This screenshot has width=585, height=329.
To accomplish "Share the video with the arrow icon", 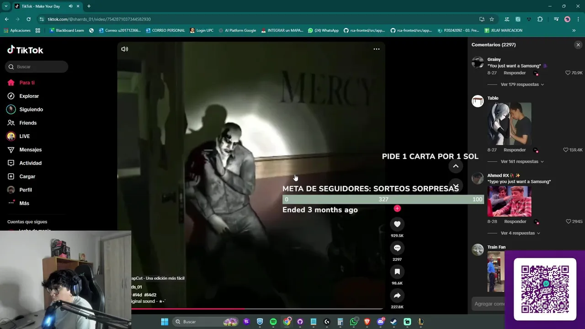I will tap(397, 295).
